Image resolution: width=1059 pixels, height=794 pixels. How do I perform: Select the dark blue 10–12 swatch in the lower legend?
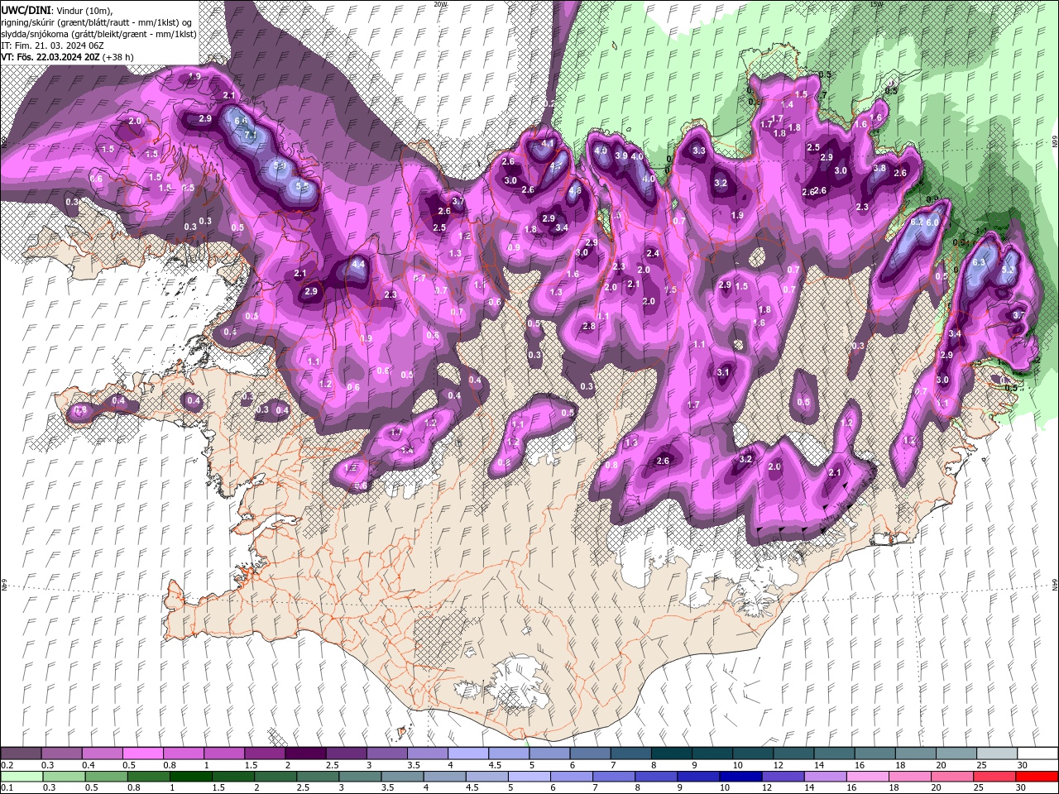[x=740, y=777]
